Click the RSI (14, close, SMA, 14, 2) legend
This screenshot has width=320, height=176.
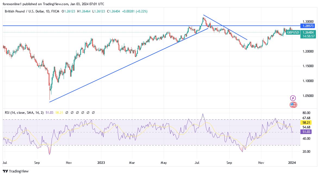point(24,112)
